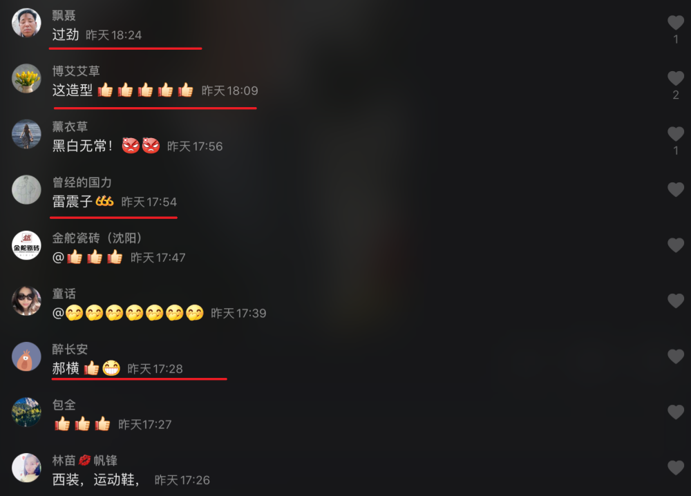Open 醉长安's purple avatar
691x496 pixels.
pos(26,356)
